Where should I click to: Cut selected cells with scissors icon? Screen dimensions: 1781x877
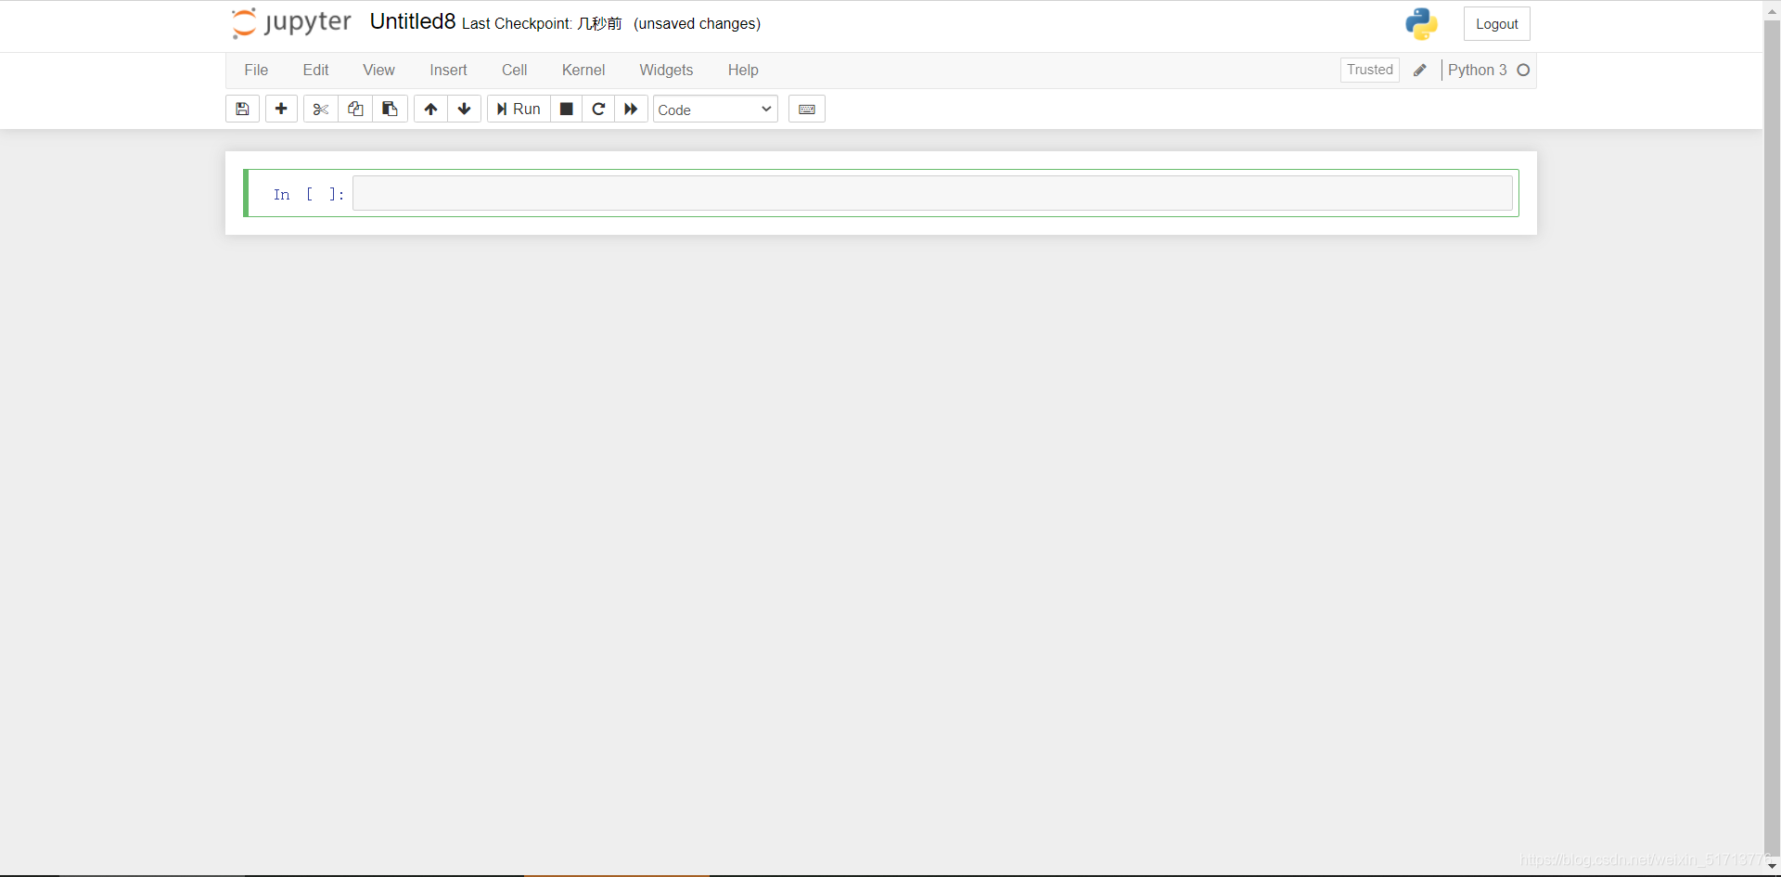pos(321,110)
